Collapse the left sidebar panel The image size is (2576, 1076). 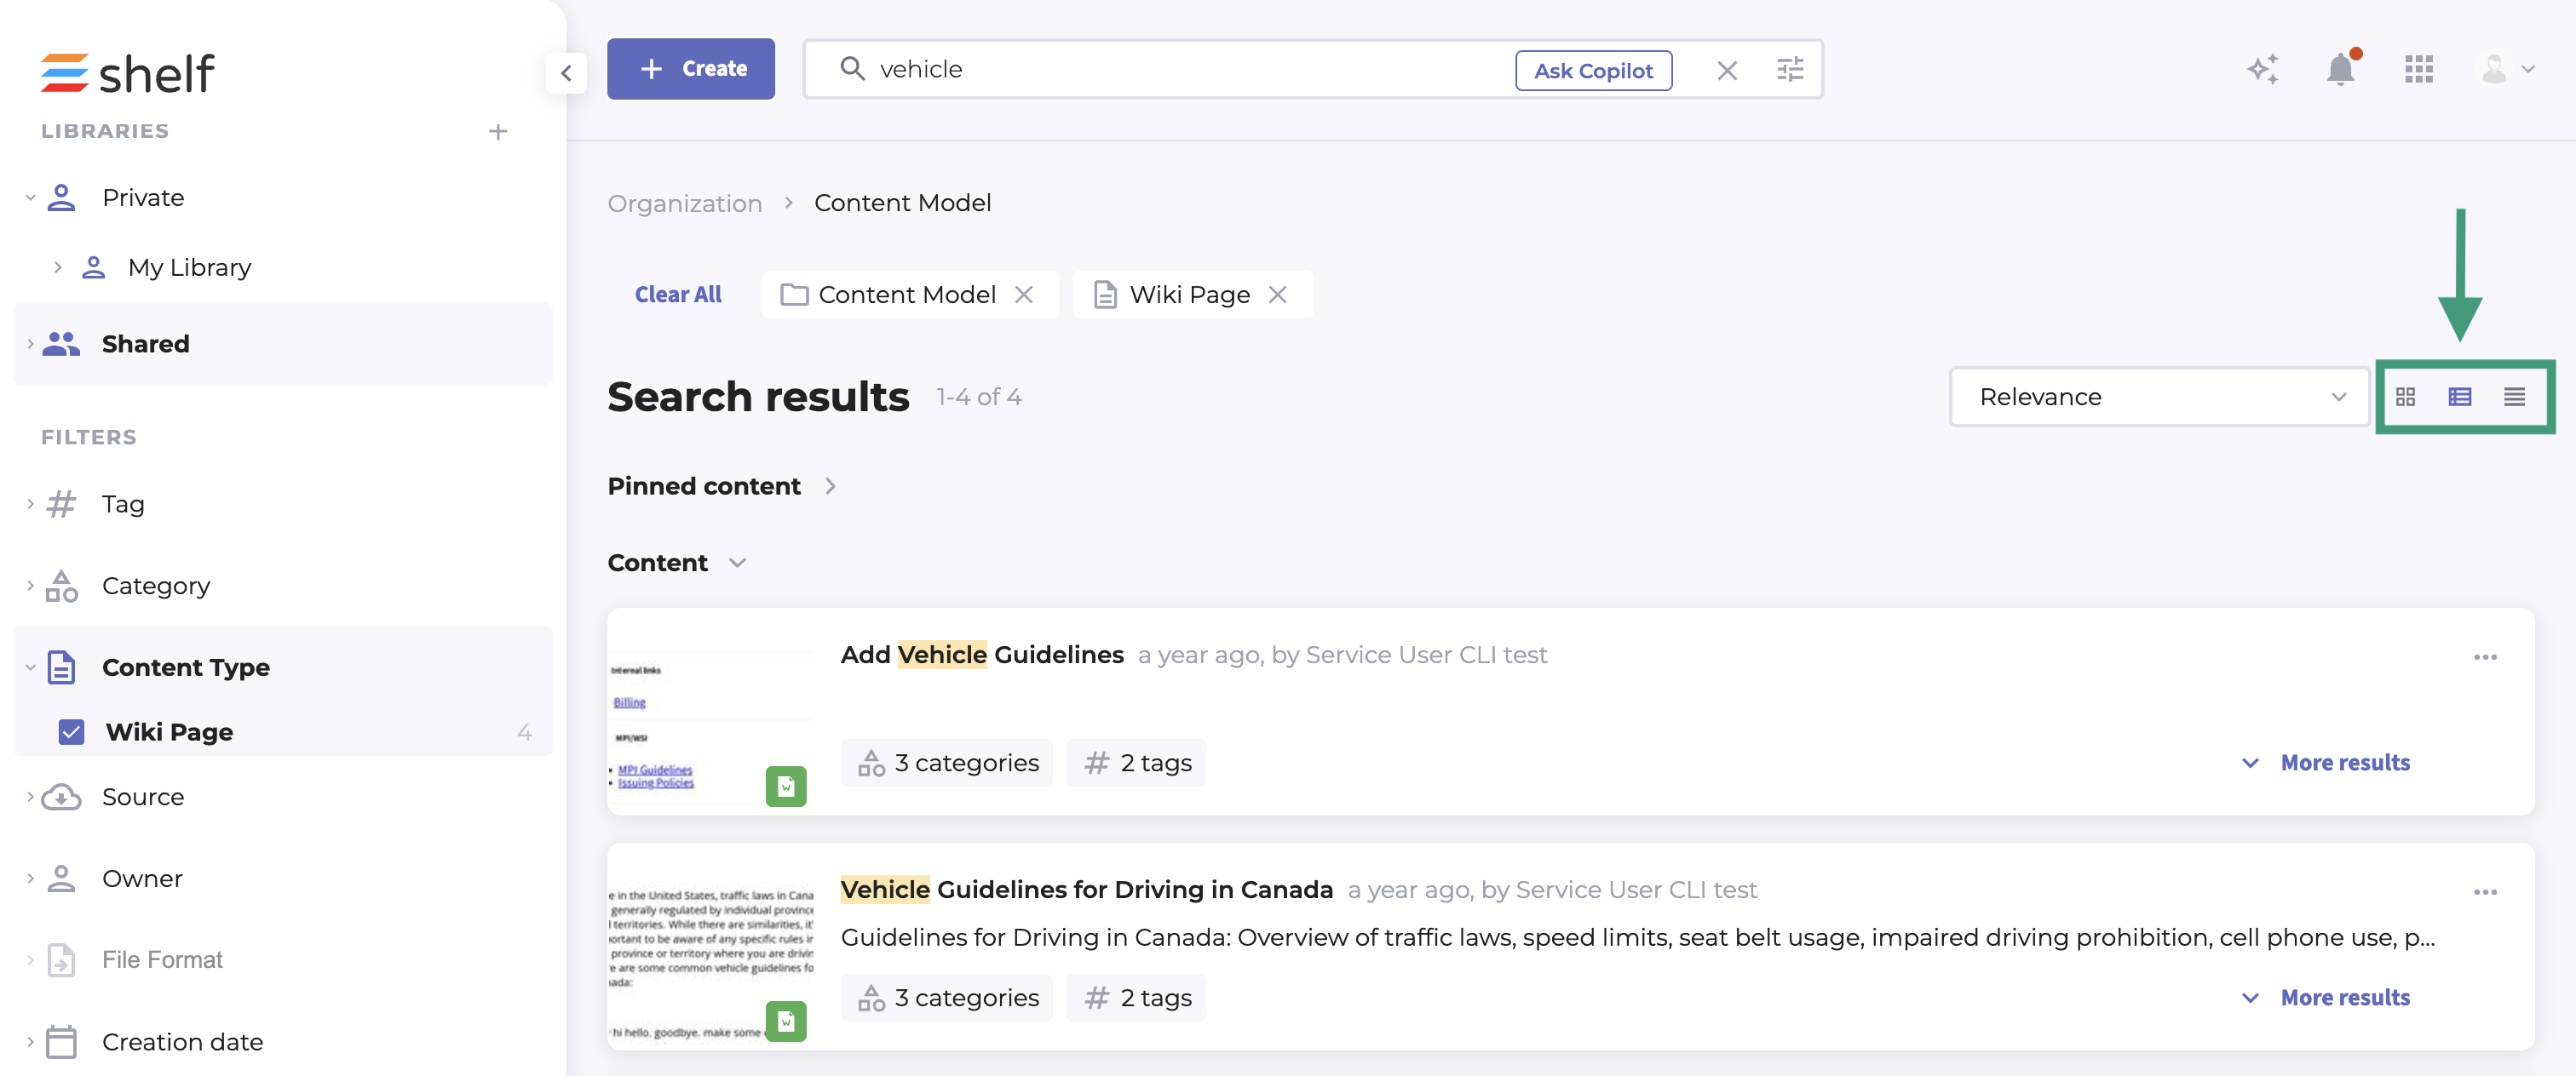(x=566, y=72)
